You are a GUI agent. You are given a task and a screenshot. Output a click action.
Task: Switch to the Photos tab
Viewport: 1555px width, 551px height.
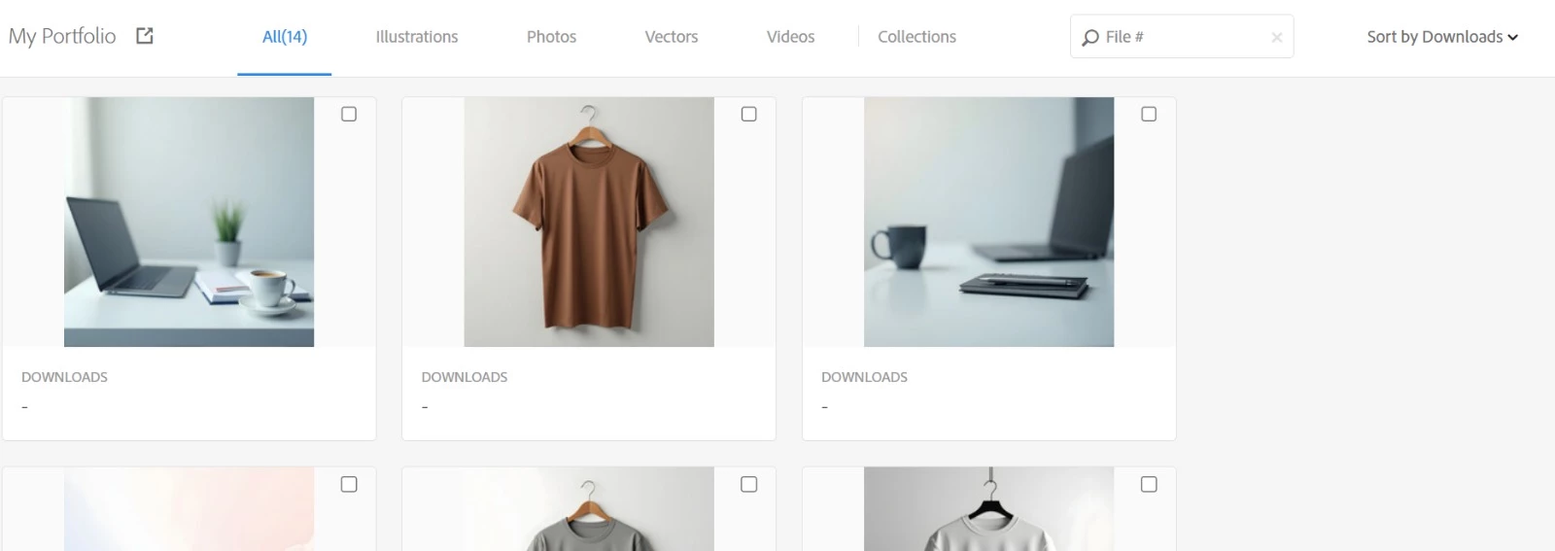pos(551,37)
